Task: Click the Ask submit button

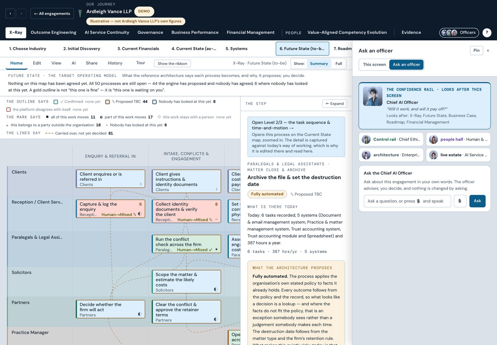Action: coord(477,201)
